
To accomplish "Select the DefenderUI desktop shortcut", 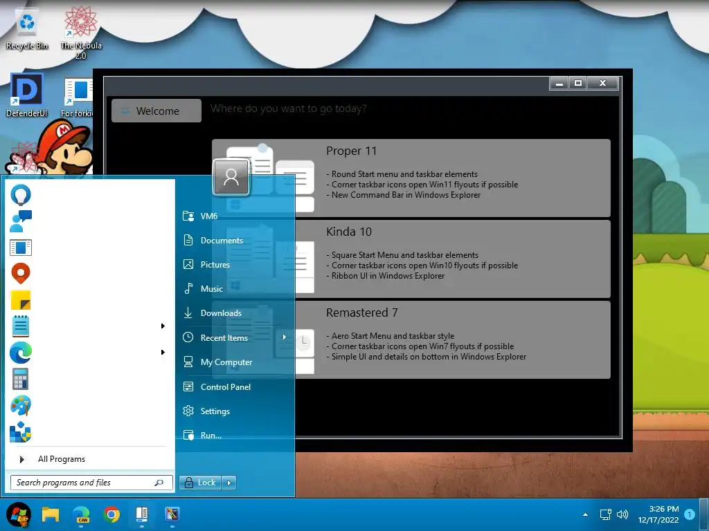I will click(x=27, y=95).
